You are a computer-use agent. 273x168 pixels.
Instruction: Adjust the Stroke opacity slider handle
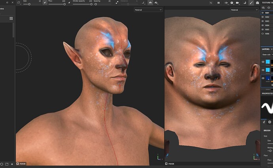pos(91,4)
